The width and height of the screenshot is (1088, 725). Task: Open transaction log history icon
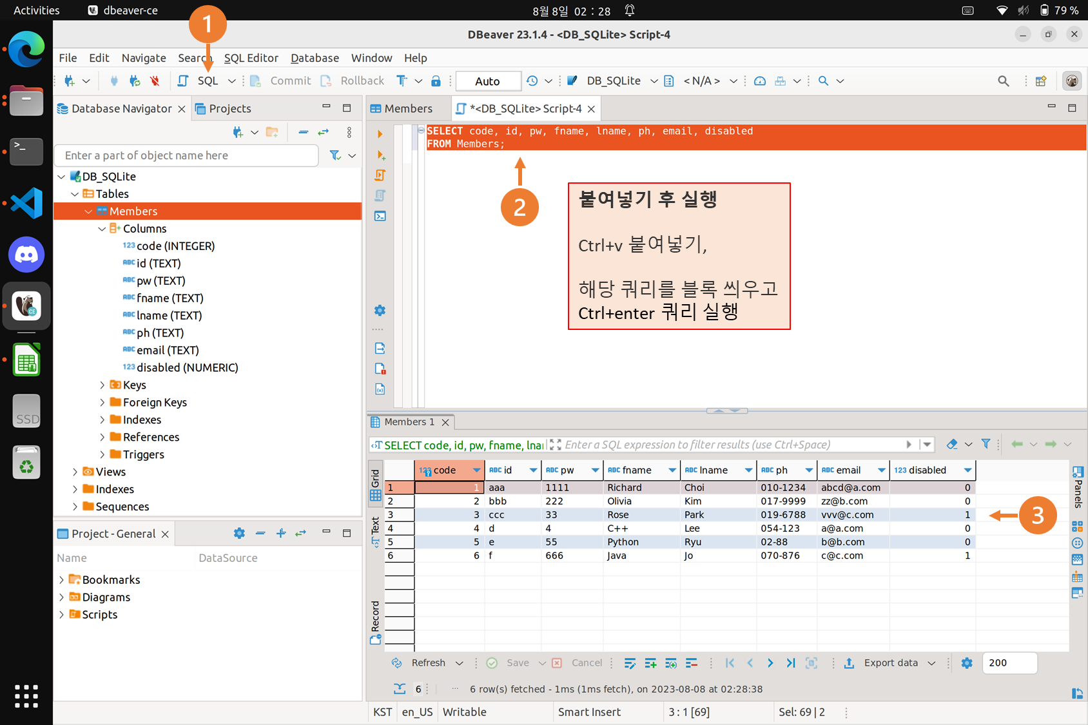point(532,81)
